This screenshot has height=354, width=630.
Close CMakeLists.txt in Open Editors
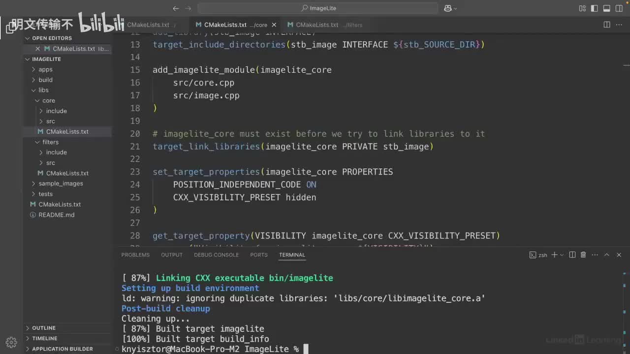point(37,49)
